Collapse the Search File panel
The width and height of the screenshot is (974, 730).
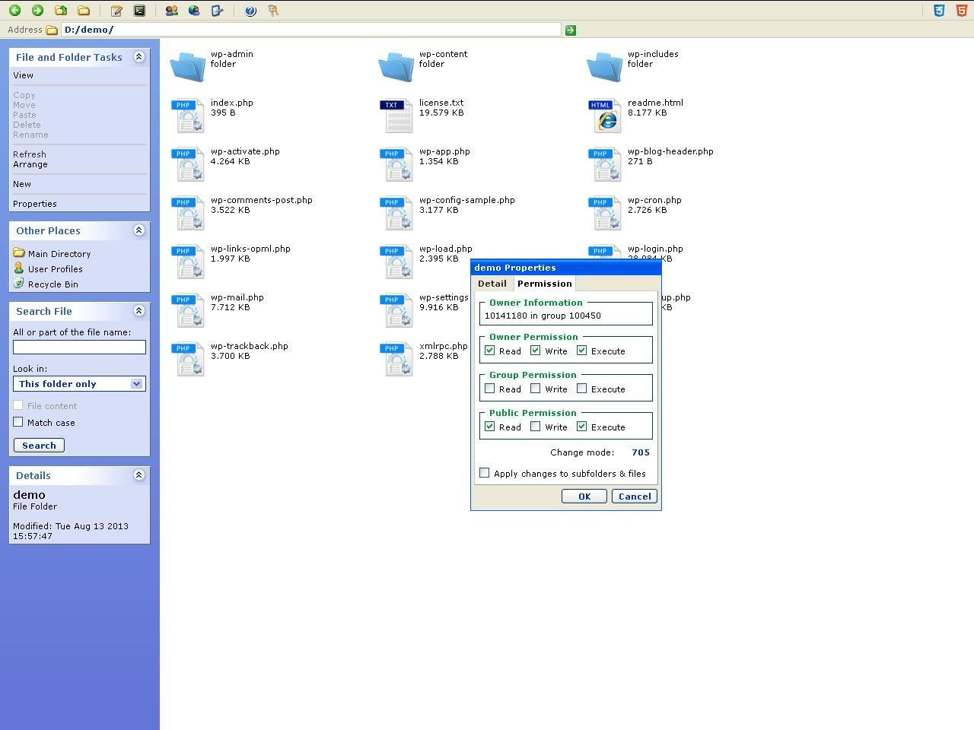pos(139,310)
